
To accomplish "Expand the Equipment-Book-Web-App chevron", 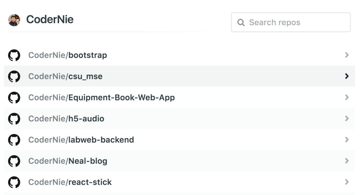I will (x=347, y=97).
